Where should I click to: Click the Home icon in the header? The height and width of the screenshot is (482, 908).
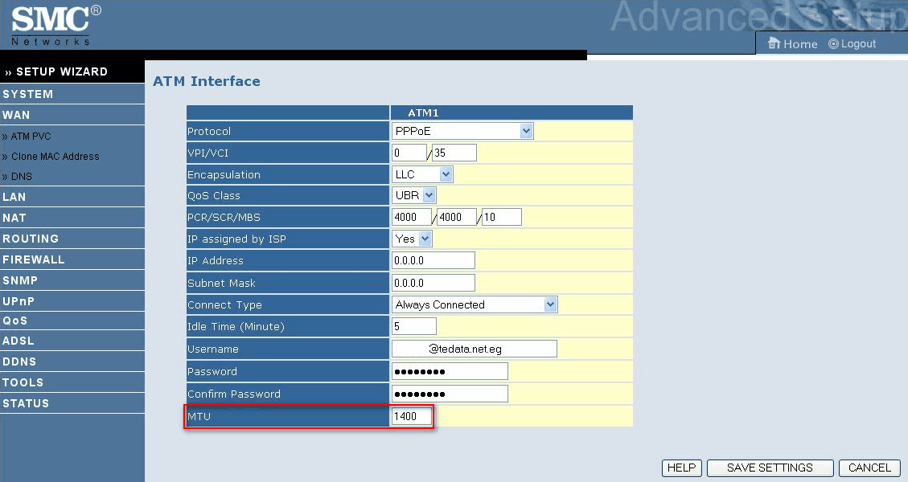pos(774,43)
